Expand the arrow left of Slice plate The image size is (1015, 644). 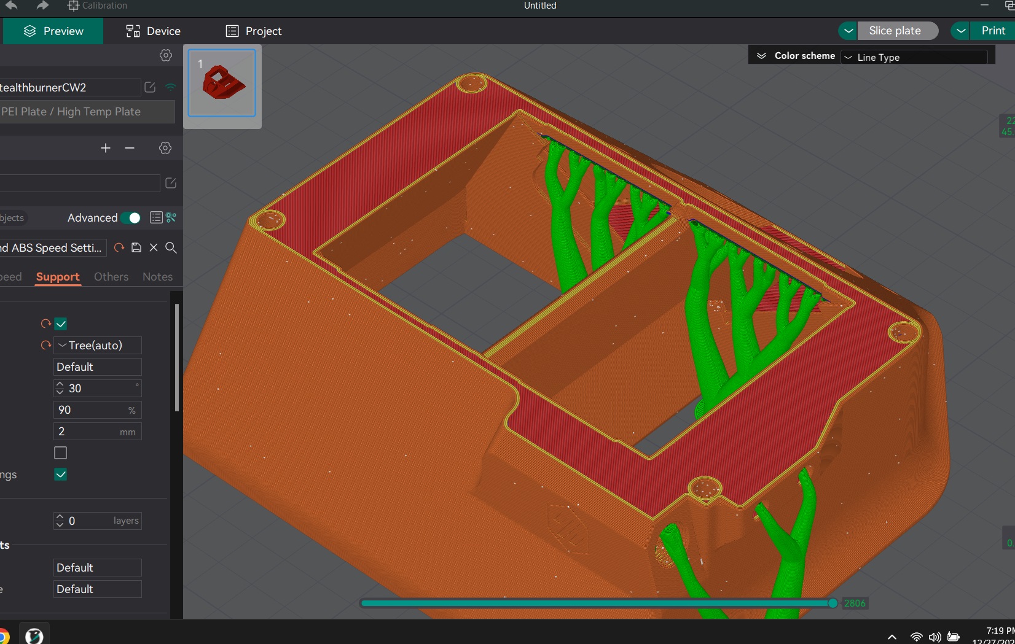click(x=848, y=31)
